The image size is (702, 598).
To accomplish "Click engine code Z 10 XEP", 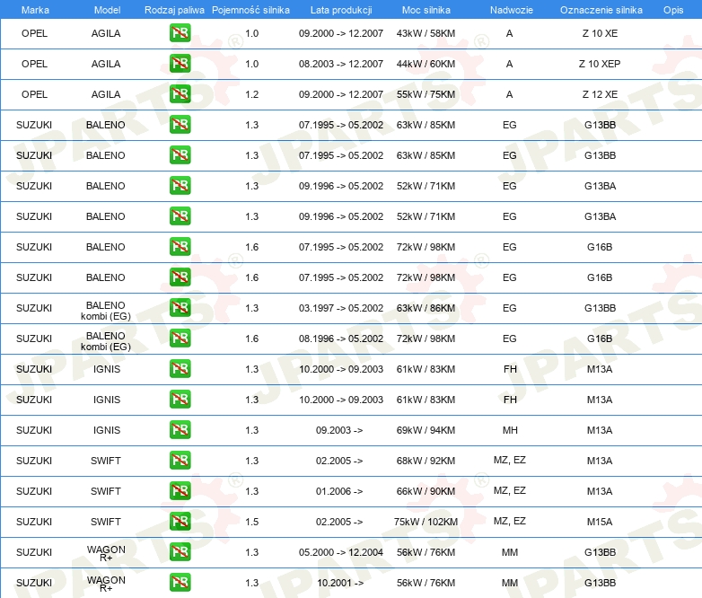I will click(x=600, y=64).
